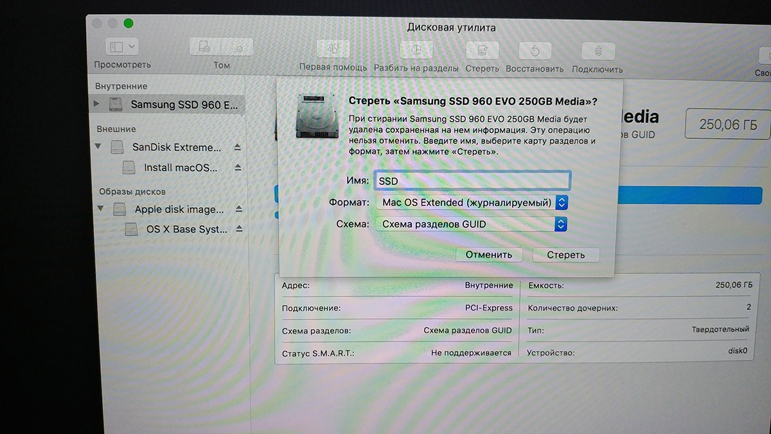Eject the OS X Base System volume
This screenshot has height=434, width=771.
[x=238, y=230]
